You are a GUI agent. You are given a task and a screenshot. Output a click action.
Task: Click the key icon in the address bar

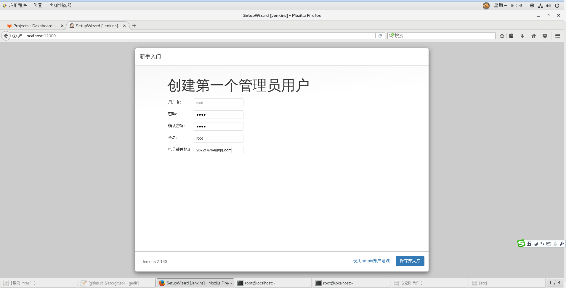(x=20, y=36)
